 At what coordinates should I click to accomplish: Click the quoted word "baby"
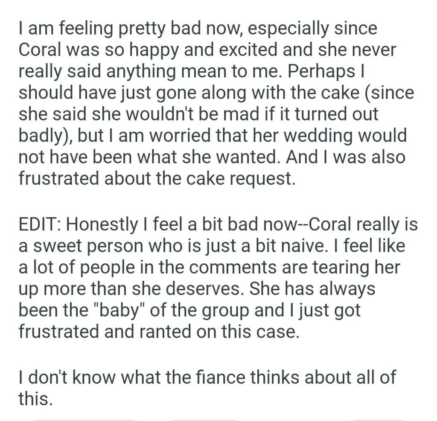tap(102, 309)
